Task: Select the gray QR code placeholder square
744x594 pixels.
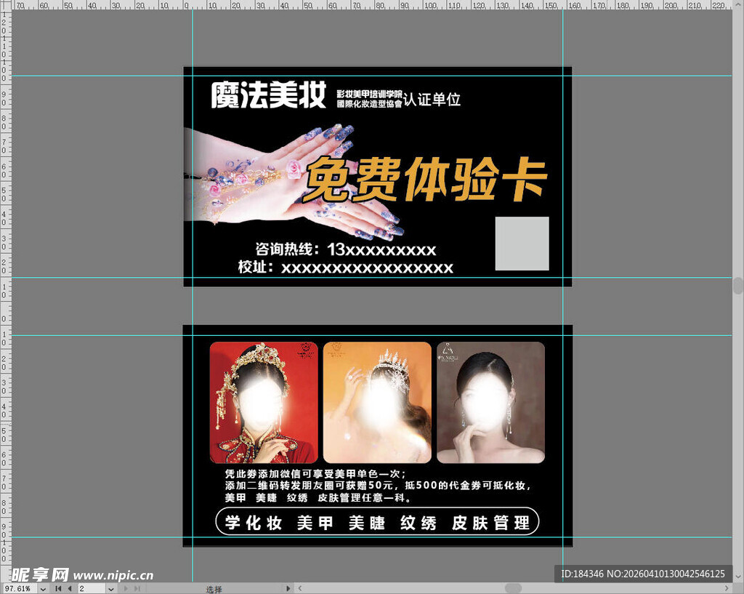Action: (522, 243)
